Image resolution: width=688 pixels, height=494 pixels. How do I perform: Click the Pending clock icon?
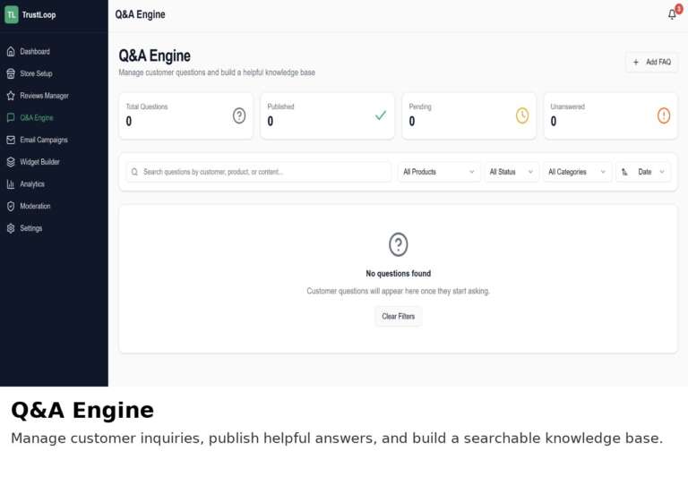522,115
